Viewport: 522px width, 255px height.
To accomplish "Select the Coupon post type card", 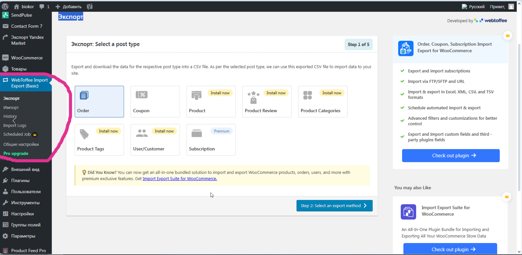I will pyautogui.click(x=155, y=102).
